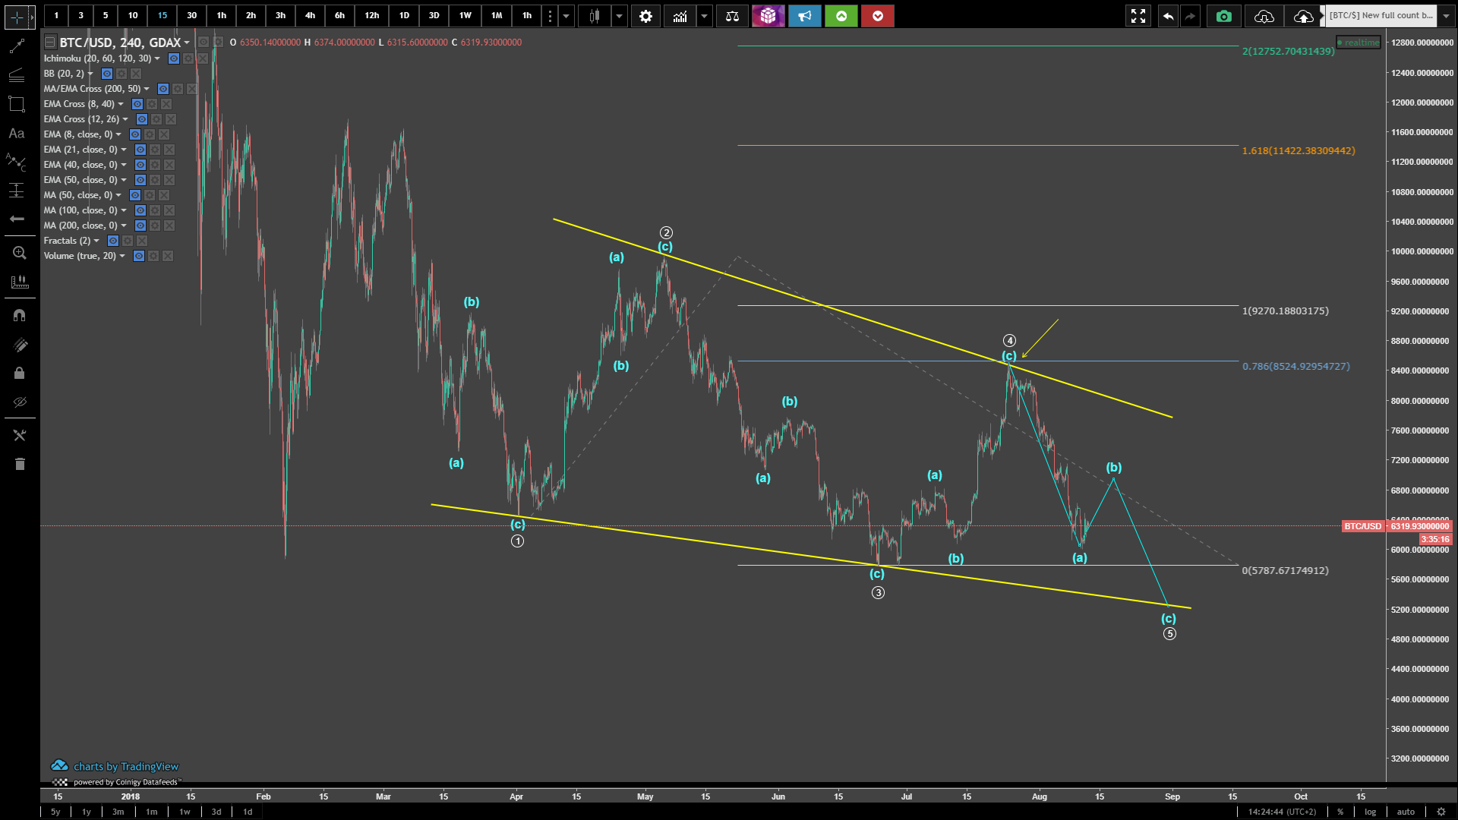Collapse the indicator legend box
Viewport: 1458px width, 820px height.
(x=50, y=43)
